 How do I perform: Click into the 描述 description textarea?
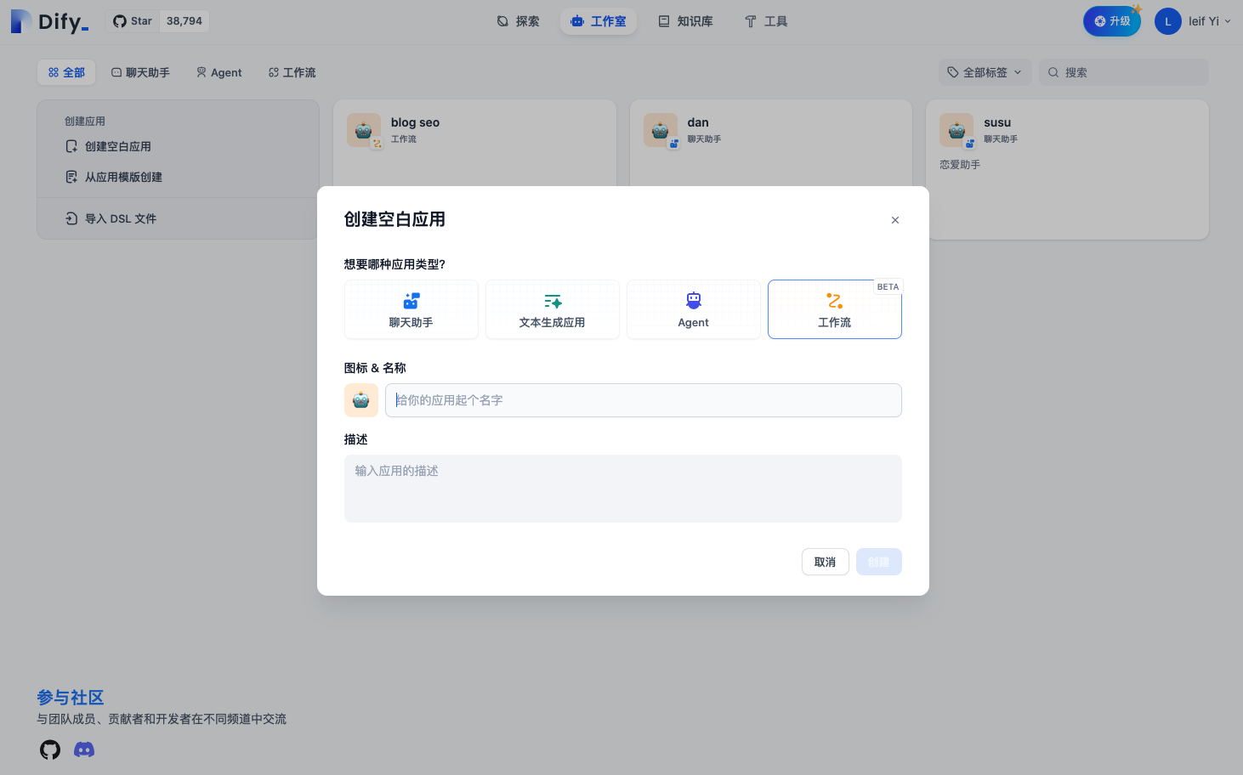tap(623, 489)
